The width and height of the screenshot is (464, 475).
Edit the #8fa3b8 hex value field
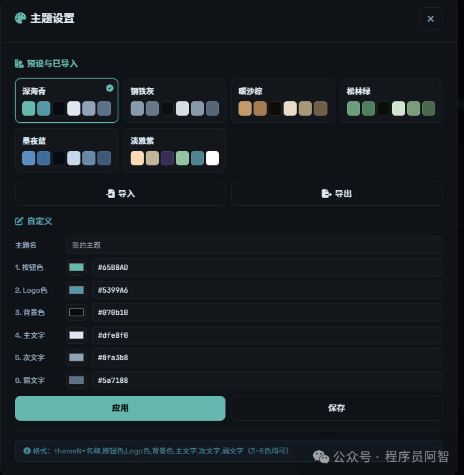click(267, 357)
